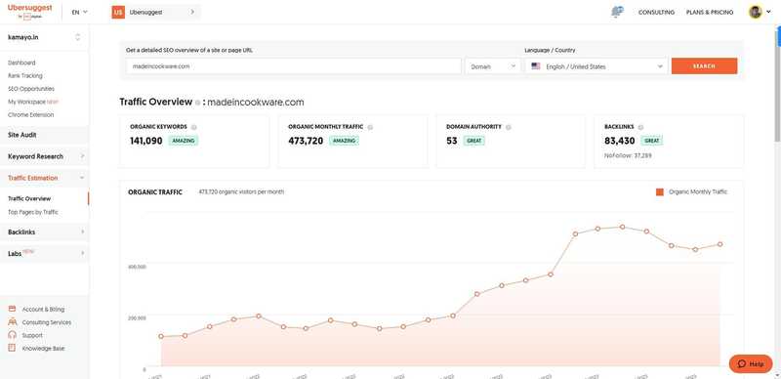Screen dimensions: 781x379
Task: Open the EN language dropdown
Action: pos(80,12)
